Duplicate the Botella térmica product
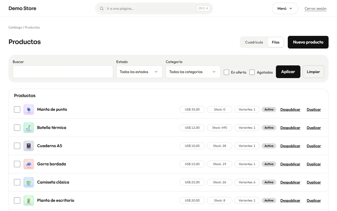 [x=314, y=128]
